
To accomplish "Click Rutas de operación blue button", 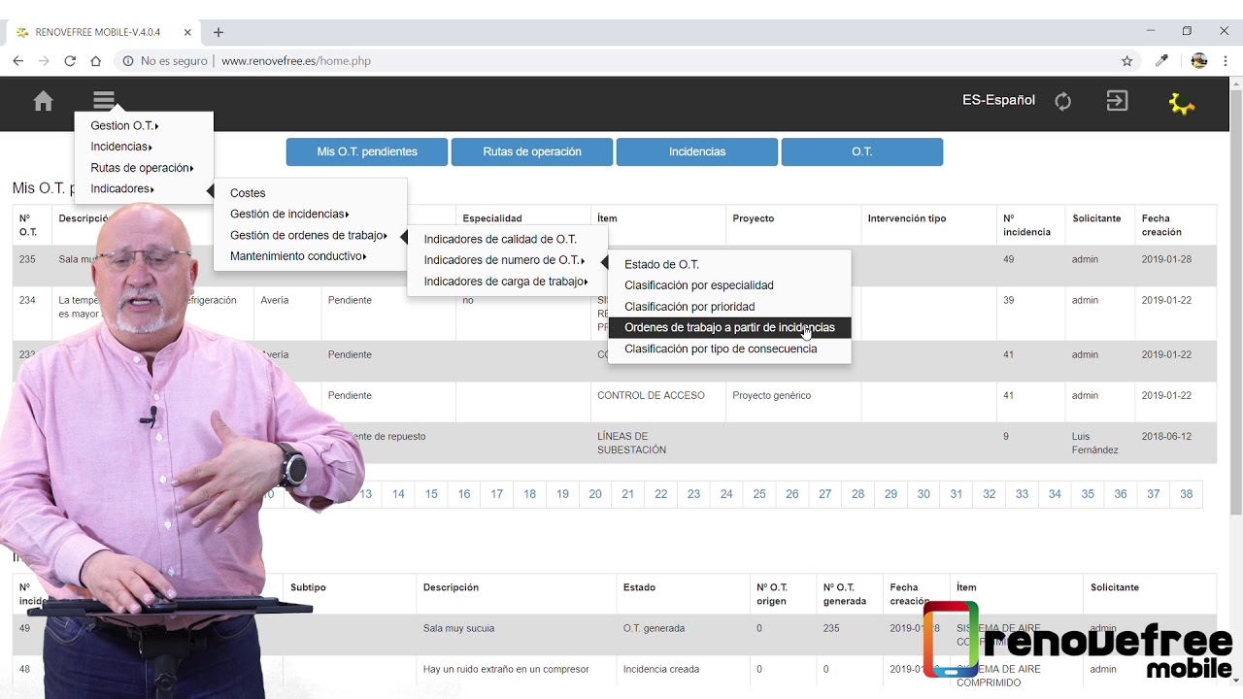I will pos(532,152).
